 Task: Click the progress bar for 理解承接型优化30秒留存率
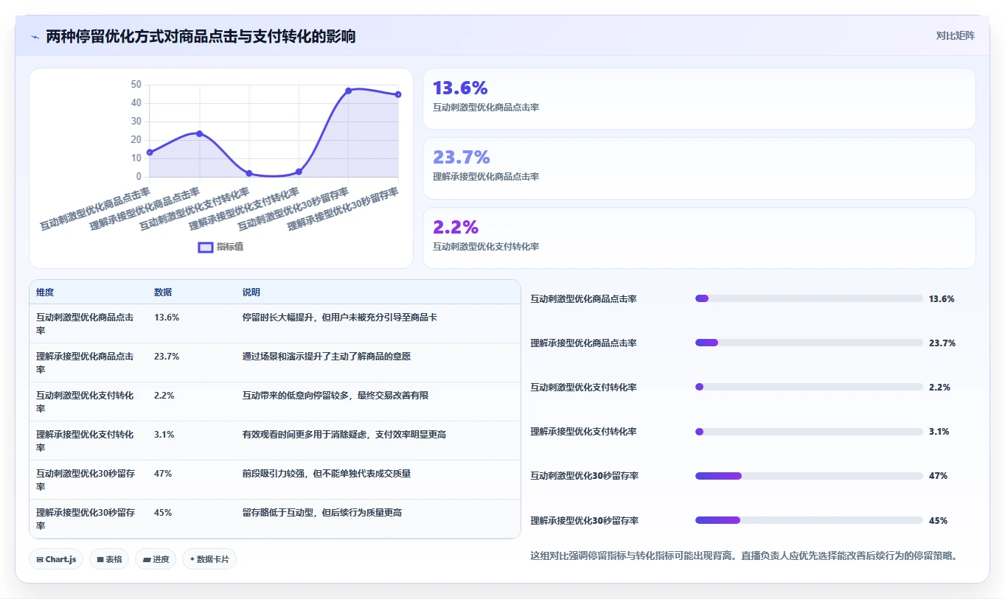point(809,520)
